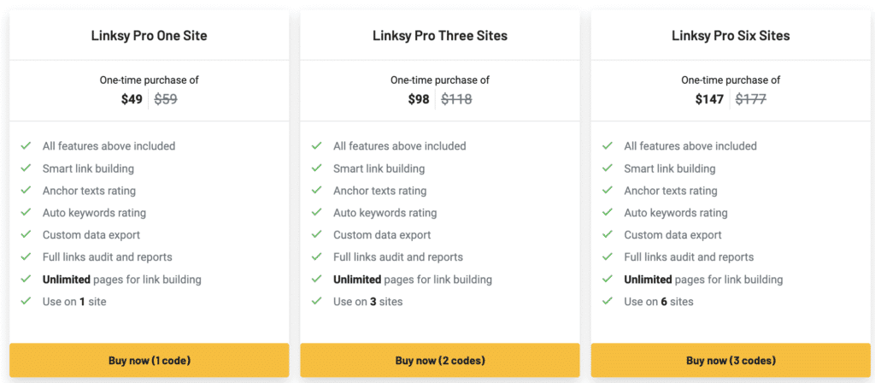Click checkmark next to Use on 1 site
Viewport: 875px width, 383px height.
pyautogui.click(x=26, y=301)
